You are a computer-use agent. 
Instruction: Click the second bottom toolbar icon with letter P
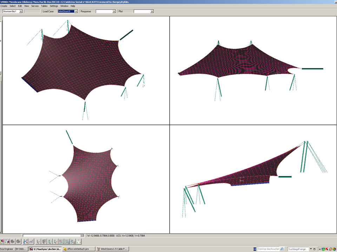[7, 241]
